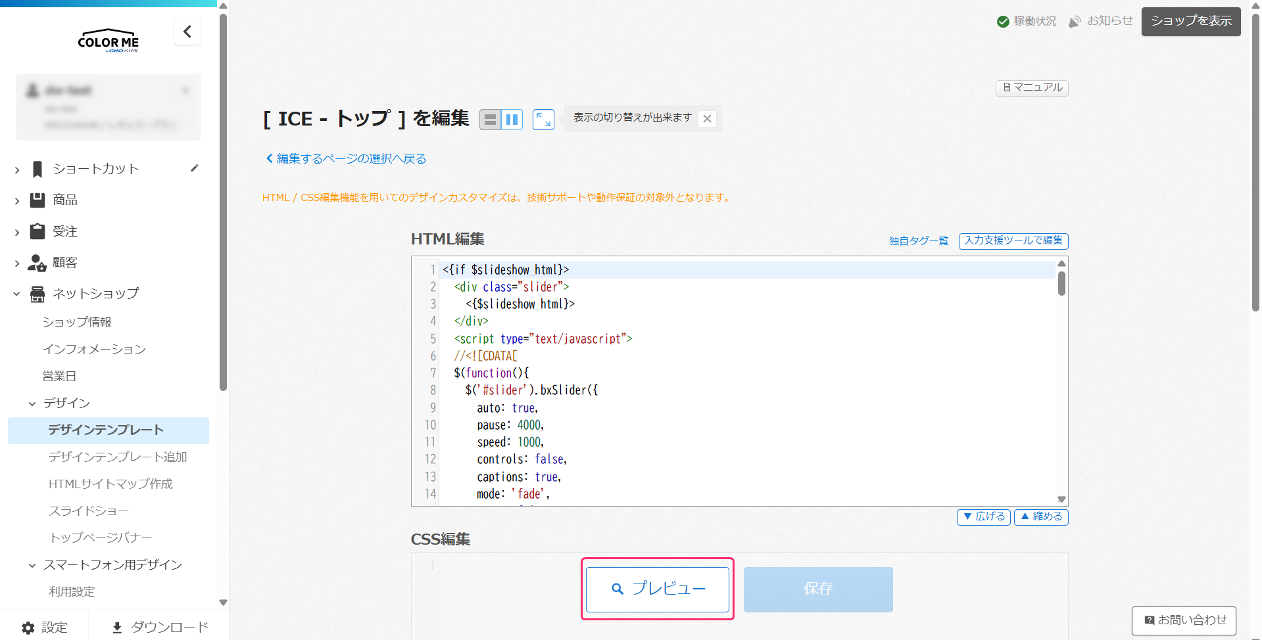
Task: Click the HTML editor vertical scrollbar thumb
Action: 1061,284
